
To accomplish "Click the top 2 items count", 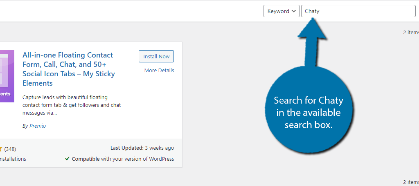I will point(410,33).
